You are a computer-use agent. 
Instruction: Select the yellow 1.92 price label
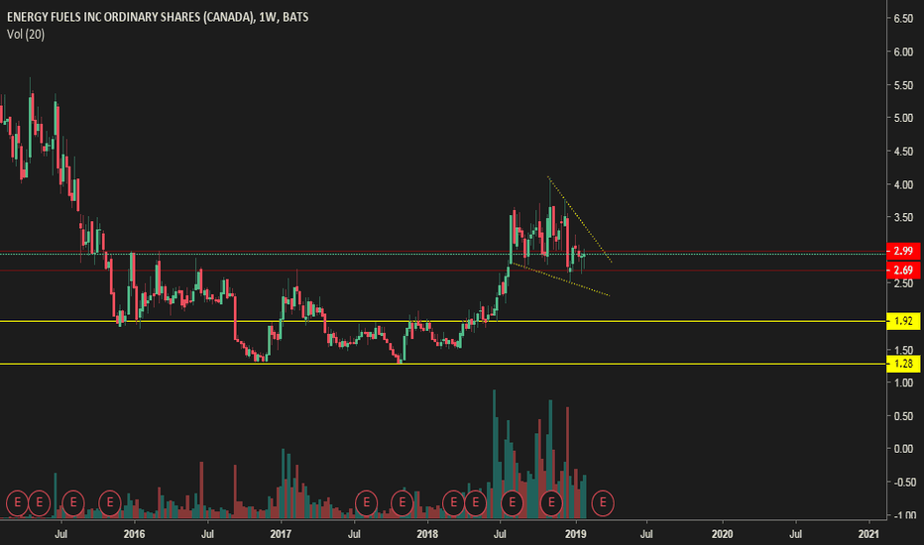pos(903,321)
